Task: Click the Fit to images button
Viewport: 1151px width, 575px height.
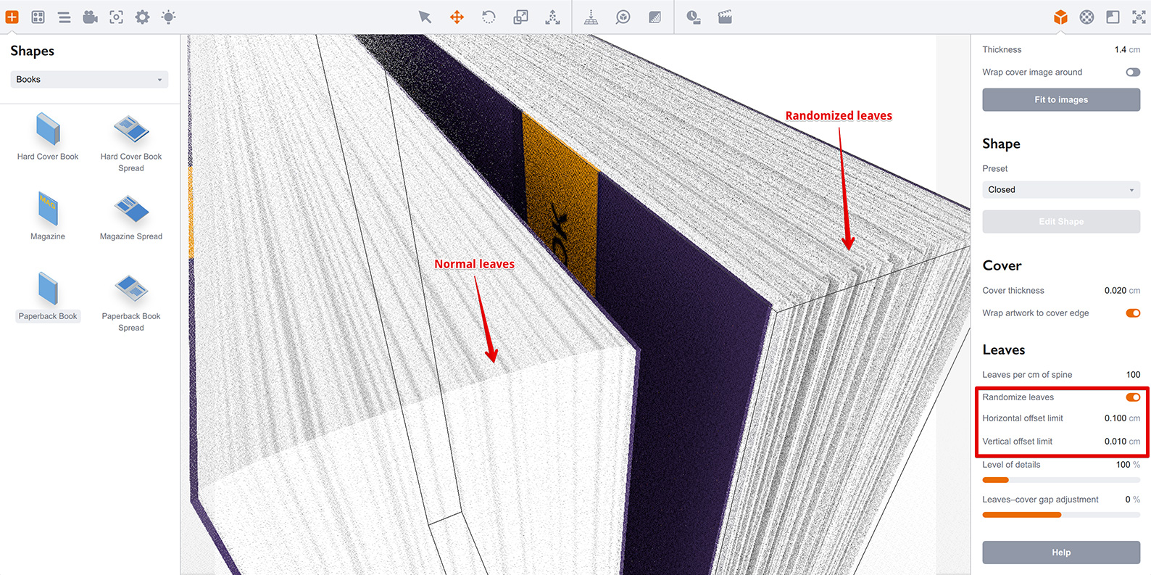Action: pyautogui.click(x=1061, y=99)
